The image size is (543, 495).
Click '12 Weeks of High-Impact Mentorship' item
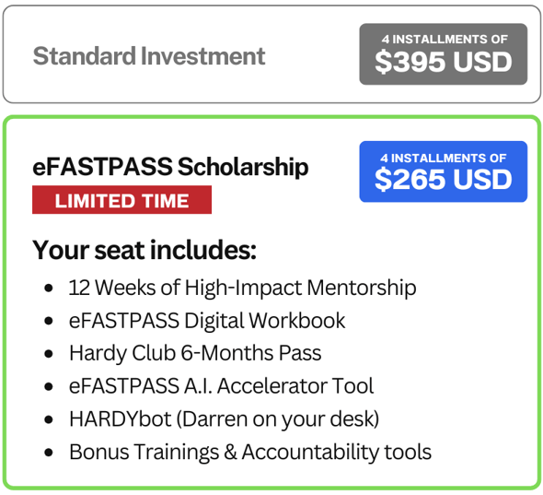coord(242,288)
